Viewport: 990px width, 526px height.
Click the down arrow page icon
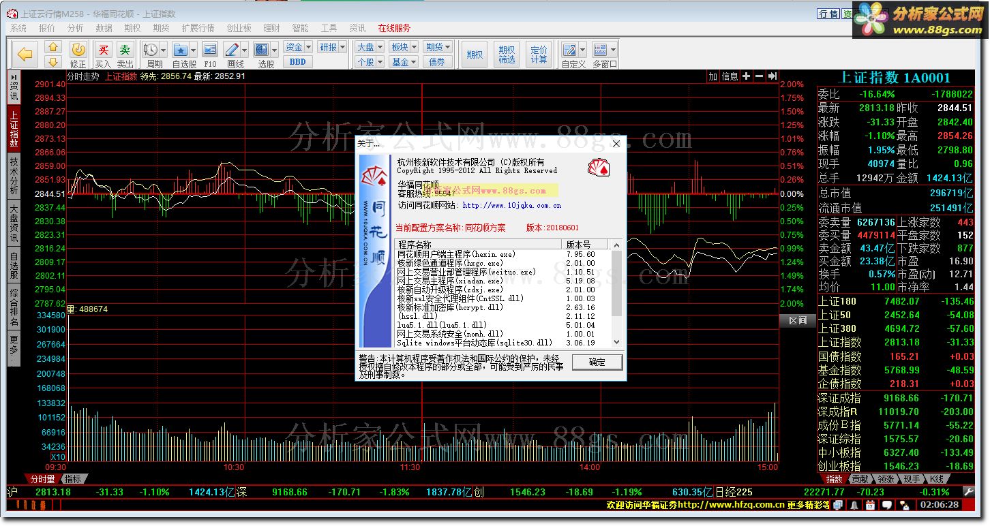53,61
